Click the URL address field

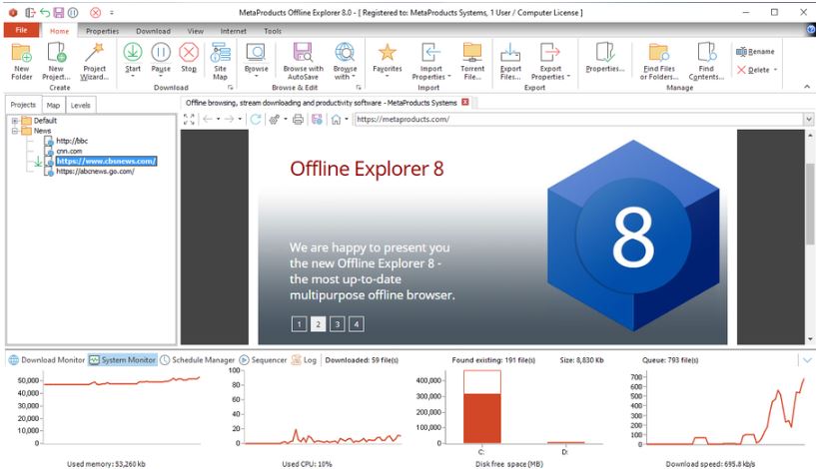(578, 119)
